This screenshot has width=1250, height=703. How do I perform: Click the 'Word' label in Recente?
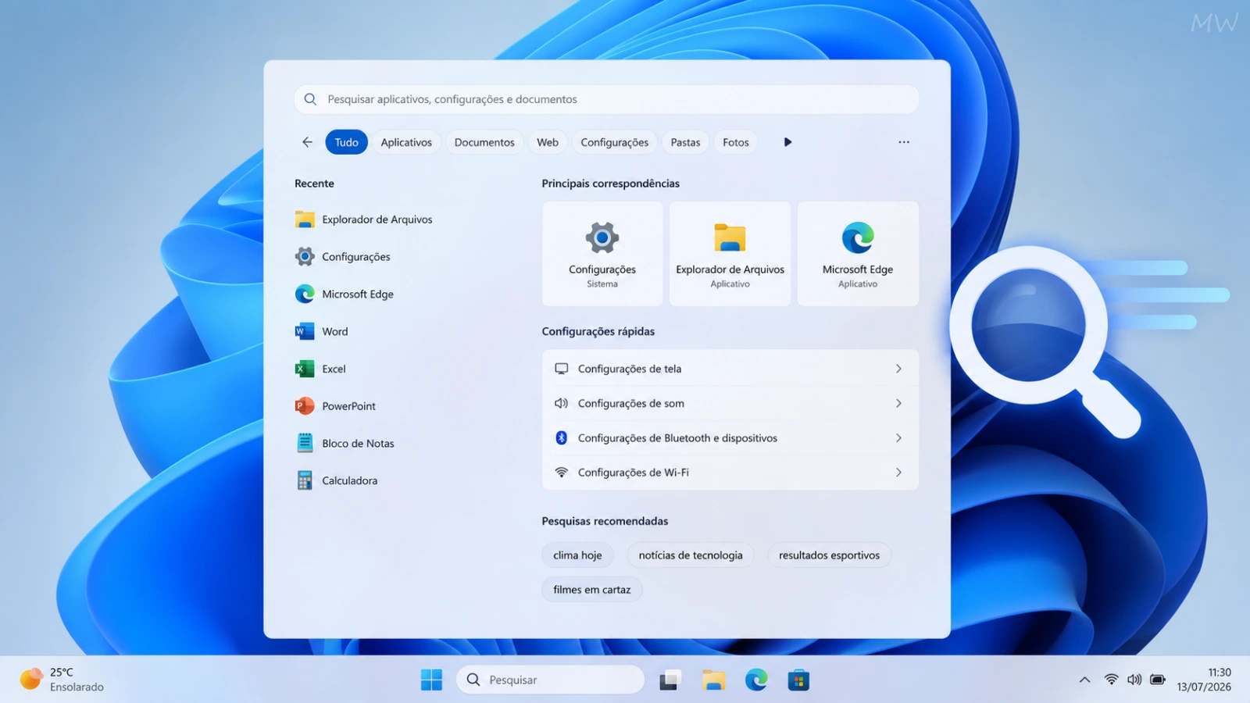click(x=335, y=331)
